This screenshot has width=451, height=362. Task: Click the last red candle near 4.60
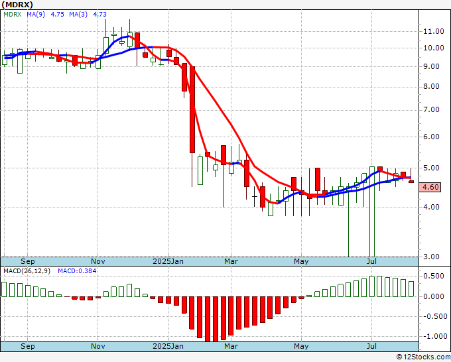pos(411,182)
